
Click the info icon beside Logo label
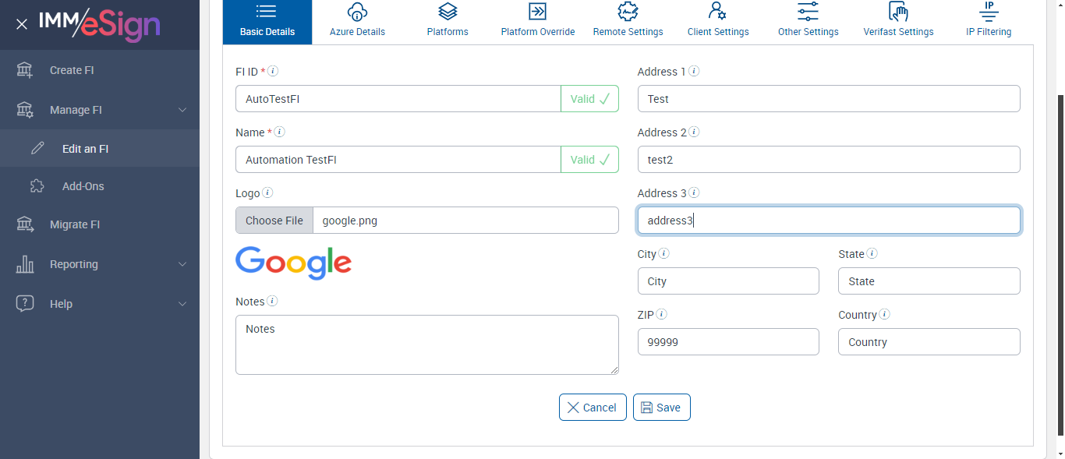click(267, 192)
